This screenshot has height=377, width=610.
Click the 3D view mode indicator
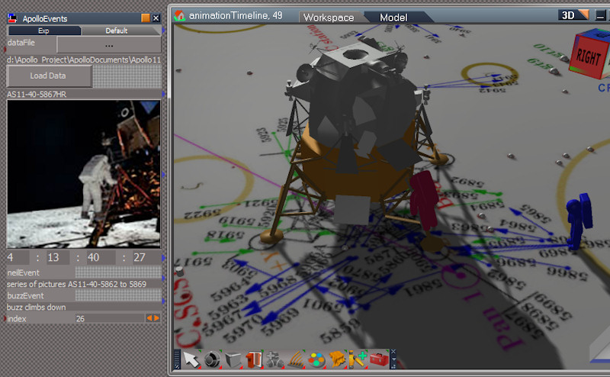tap(573, 15)
